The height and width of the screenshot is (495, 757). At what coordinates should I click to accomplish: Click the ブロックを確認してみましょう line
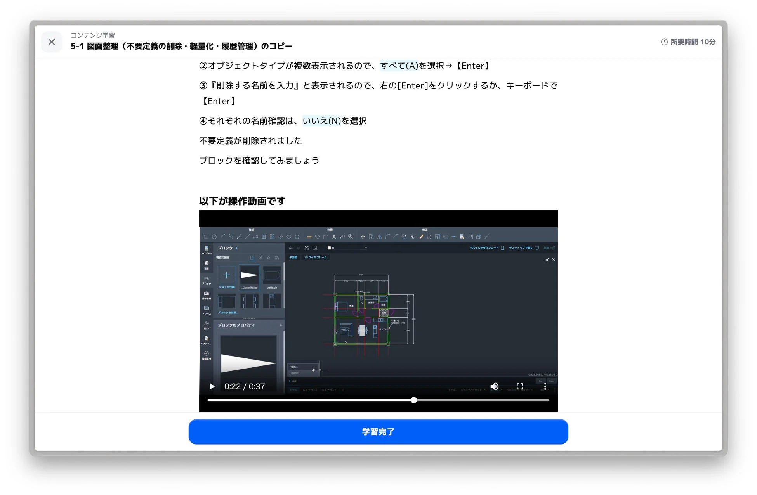259,161
